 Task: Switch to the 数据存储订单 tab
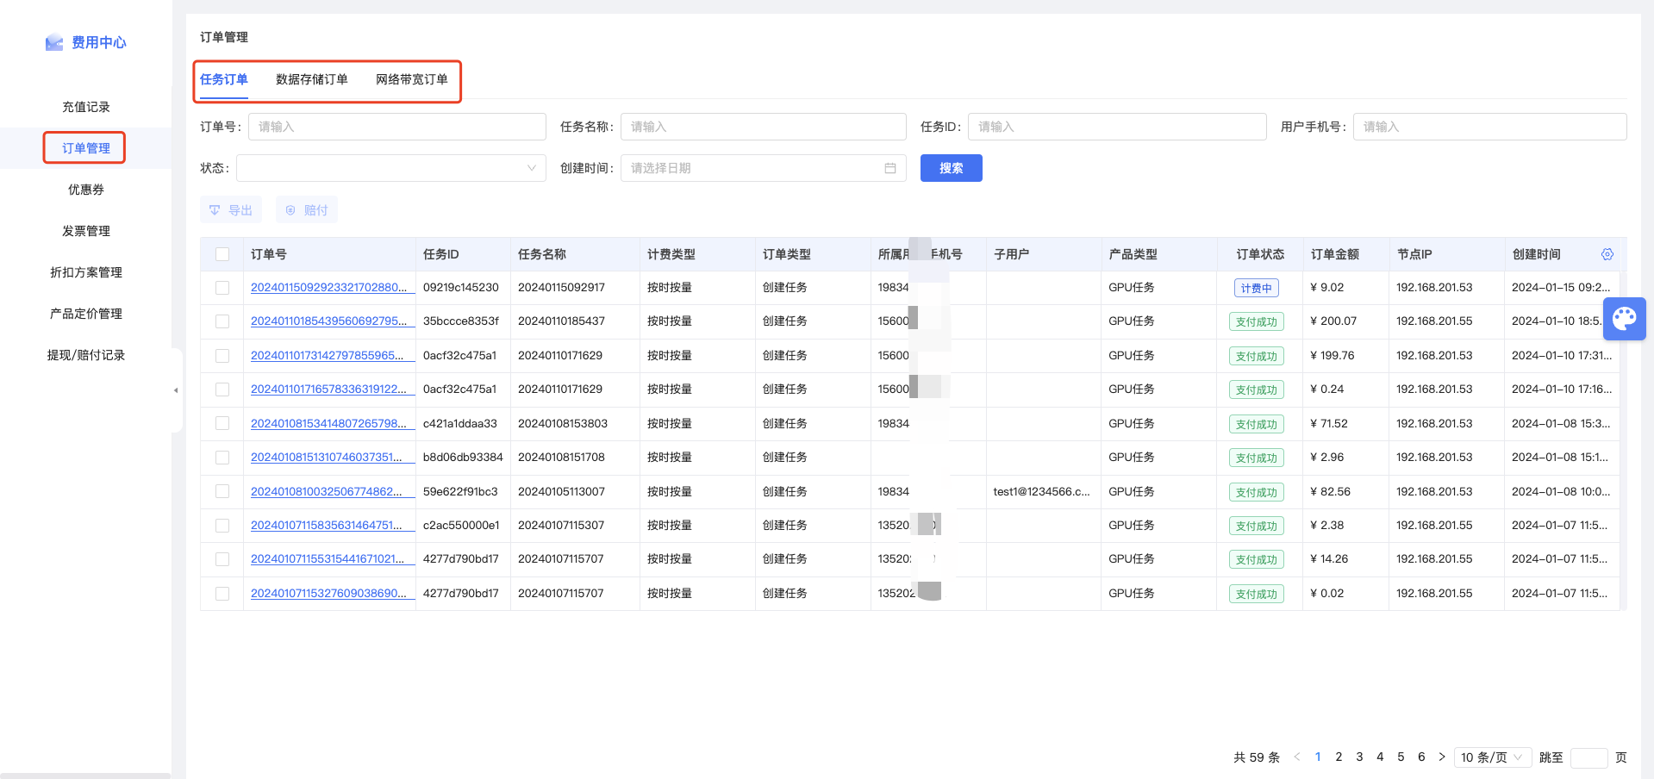point(312,79)
